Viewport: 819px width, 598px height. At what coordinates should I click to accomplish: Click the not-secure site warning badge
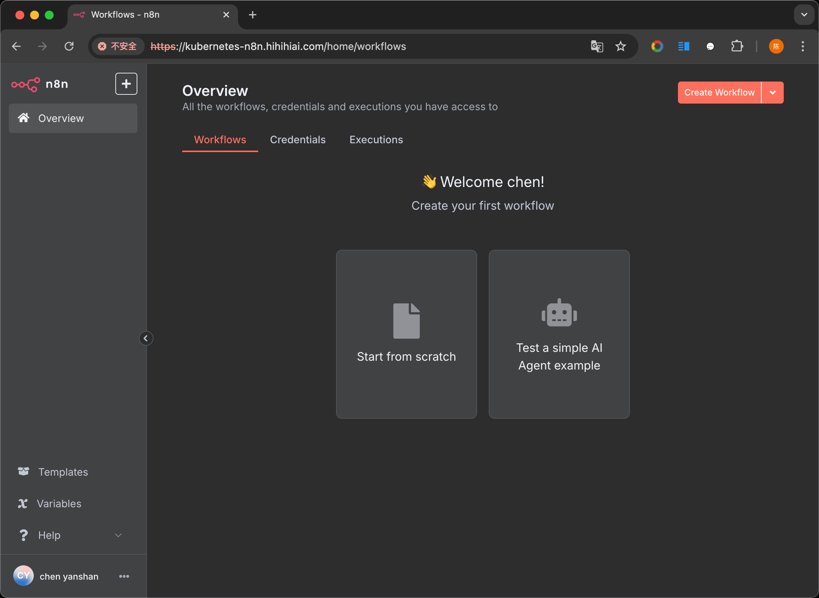(x=118, y=46)
